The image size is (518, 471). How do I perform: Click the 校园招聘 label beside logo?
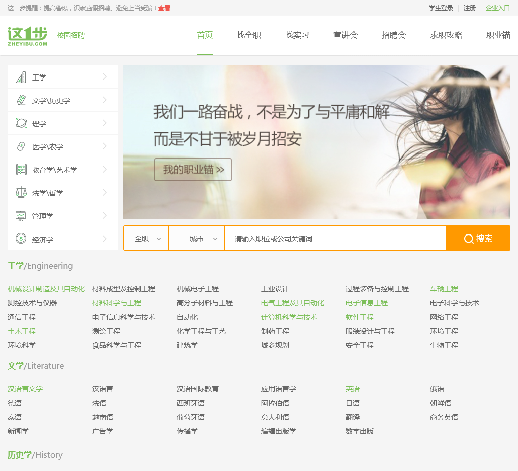[71, 35]
